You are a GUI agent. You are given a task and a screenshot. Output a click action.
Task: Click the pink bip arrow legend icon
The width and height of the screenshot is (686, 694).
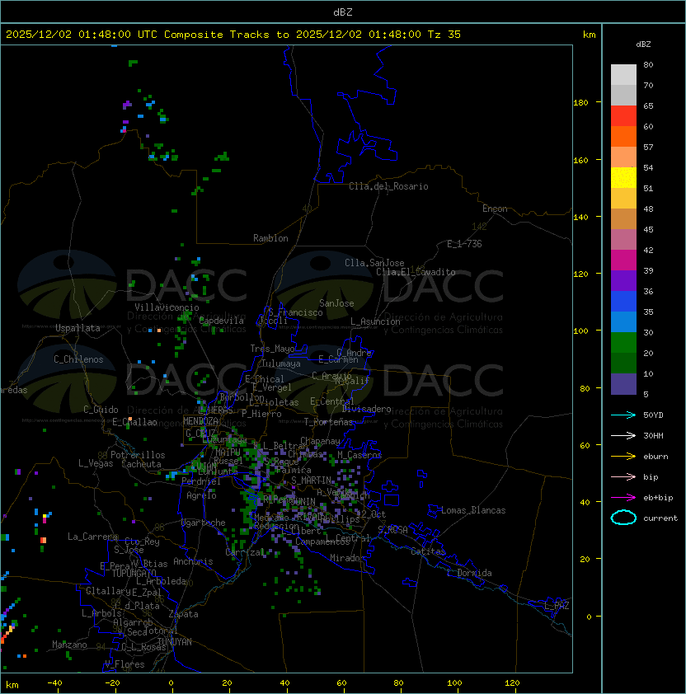coord(623,477)
